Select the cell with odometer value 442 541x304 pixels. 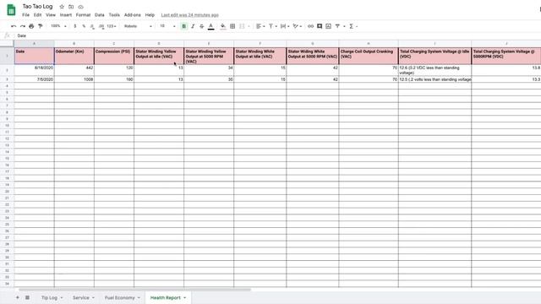[74, 70]
